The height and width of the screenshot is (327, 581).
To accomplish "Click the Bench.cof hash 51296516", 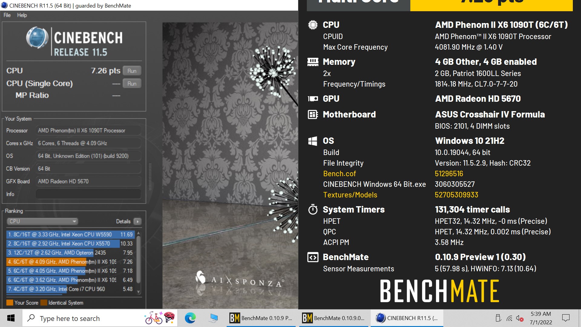I will 449,174.
